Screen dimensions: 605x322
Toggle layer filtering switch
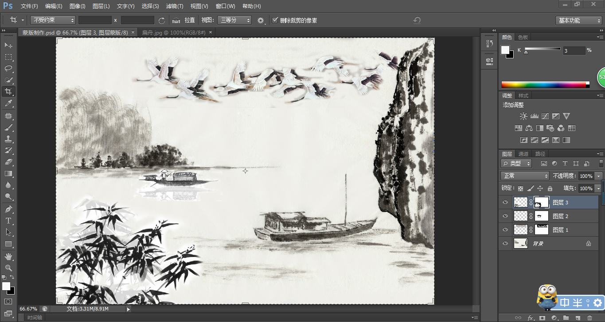tap(601, 163)
